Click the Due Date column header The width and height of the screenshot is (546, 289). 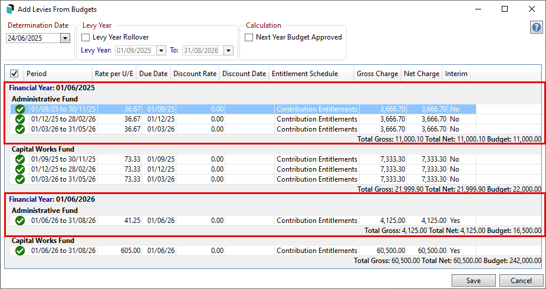tap(153, 74)
